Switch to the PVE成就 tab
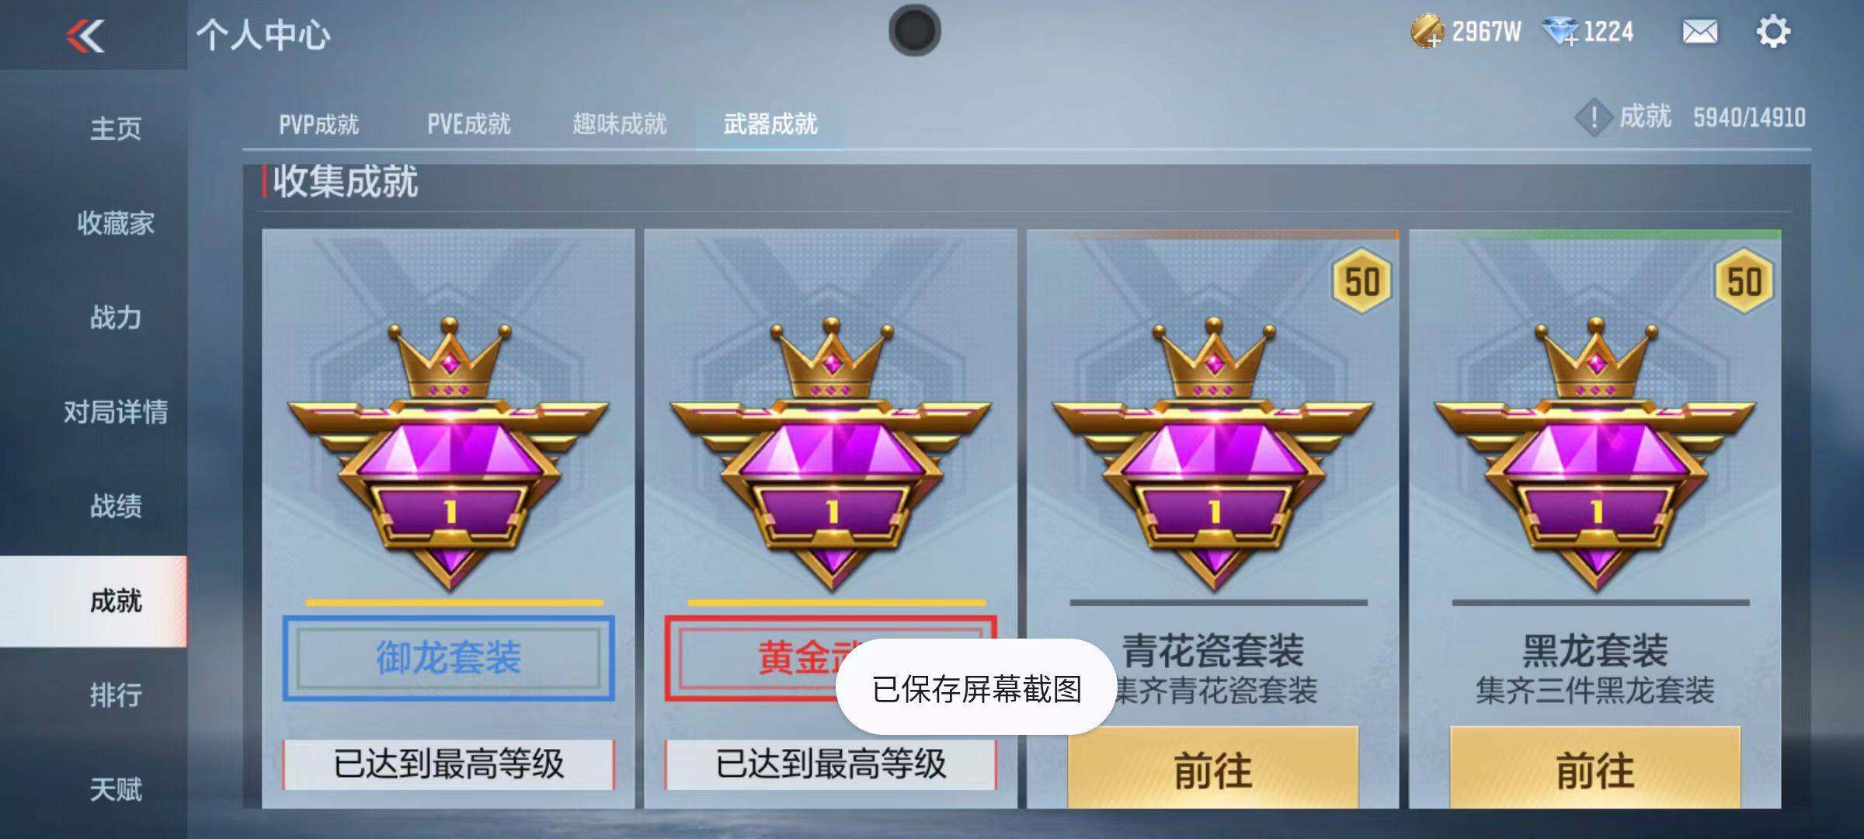The height and width of the screenshot is (839, 1864). point(468,124)
